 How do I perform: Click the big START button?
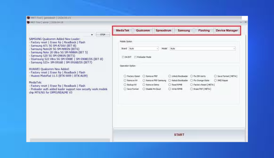(179, 135)
